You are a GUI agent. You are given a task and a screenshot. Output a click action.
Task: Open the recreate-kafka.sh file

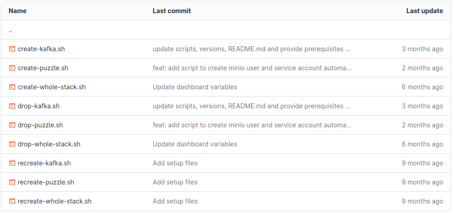(44, 163)
